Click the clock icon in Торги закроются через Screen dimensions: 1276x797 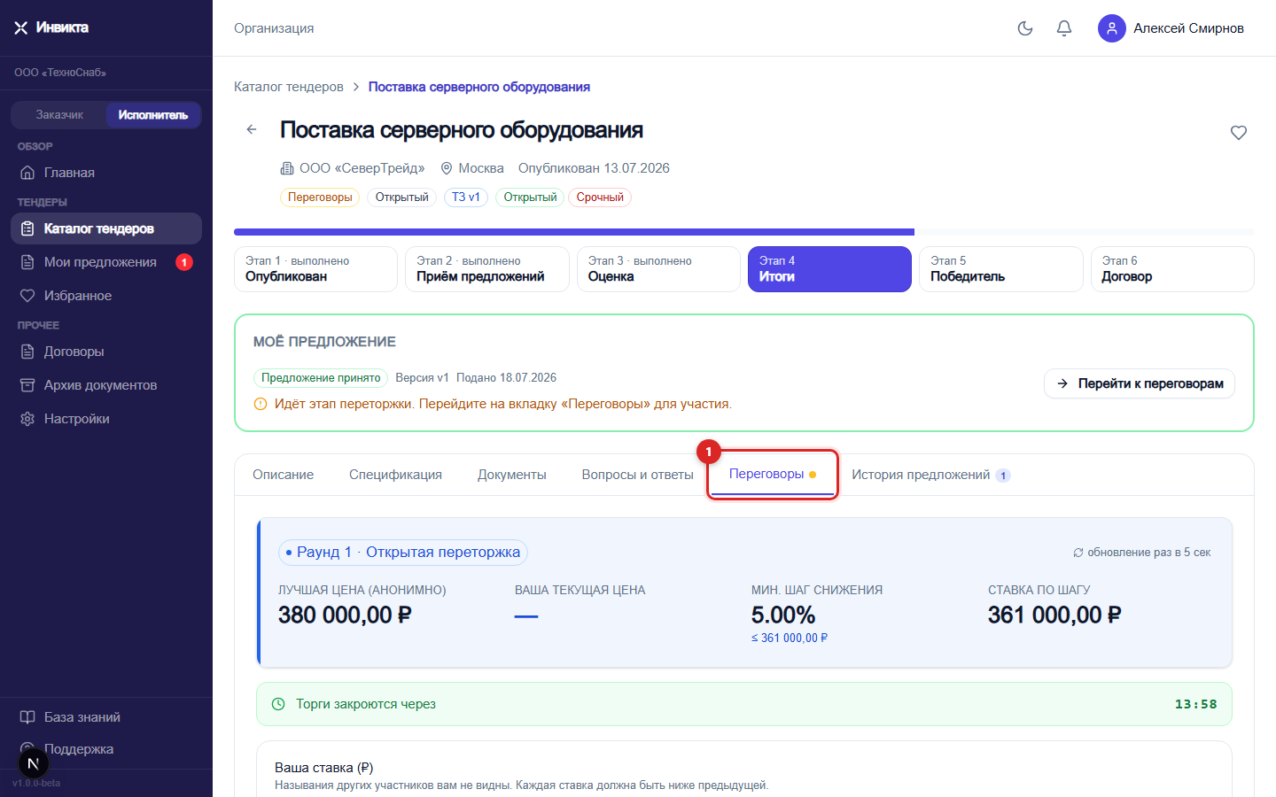[x=278, y=704]
